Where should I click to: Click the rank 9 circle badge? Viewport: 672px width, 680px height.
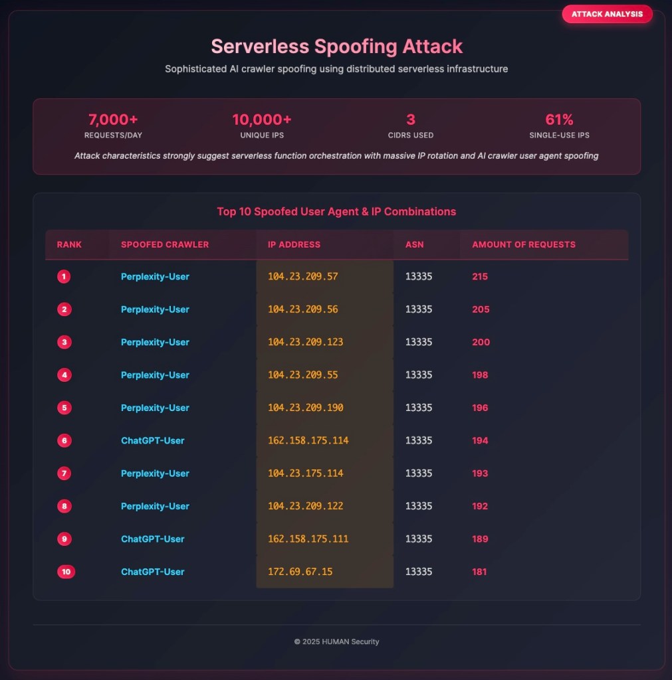tap(64, 539)
